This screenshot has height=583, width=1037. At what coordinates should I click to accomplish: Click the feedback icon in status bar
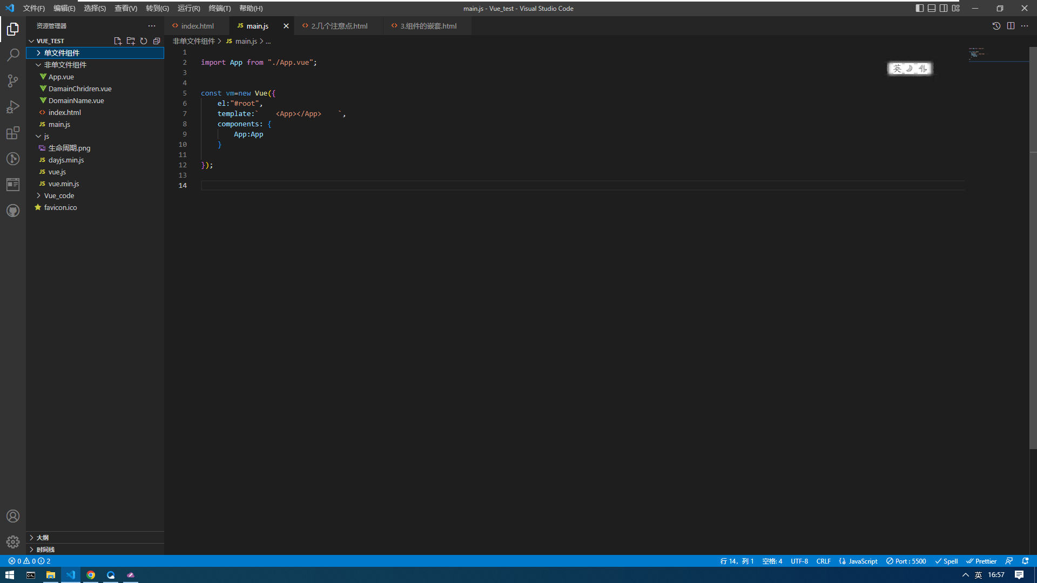point(1009,561)
